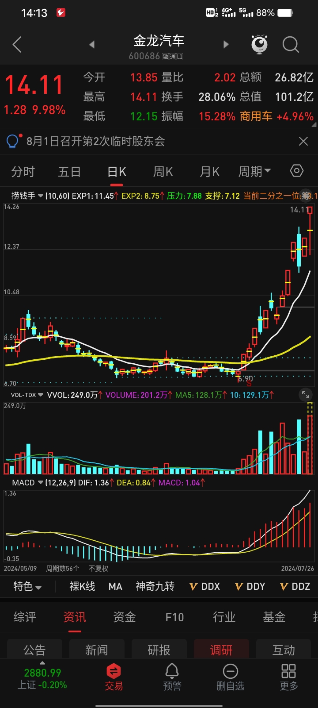Open the 周期 period dropdown

click(255, 172)
